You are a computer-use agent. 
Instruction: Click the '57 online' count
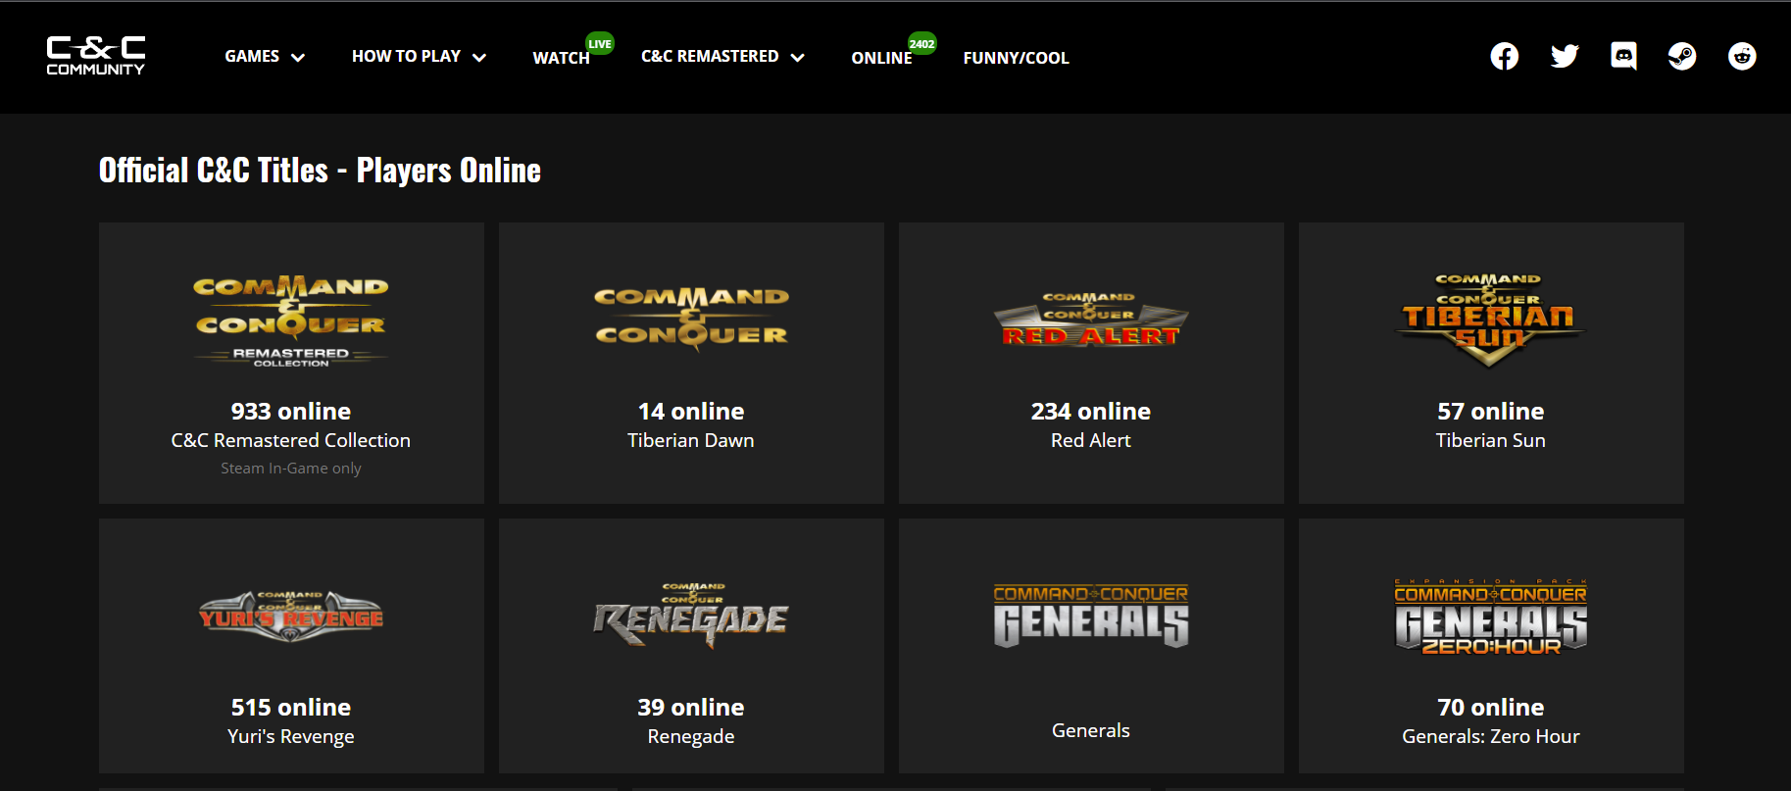pyautogui.click(x=1491, y=411)
